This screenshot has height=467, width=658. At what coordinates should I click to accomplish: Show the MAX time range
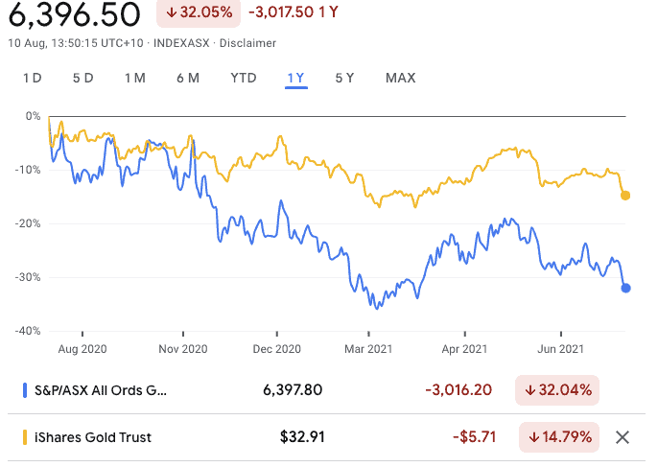[400, 78]
